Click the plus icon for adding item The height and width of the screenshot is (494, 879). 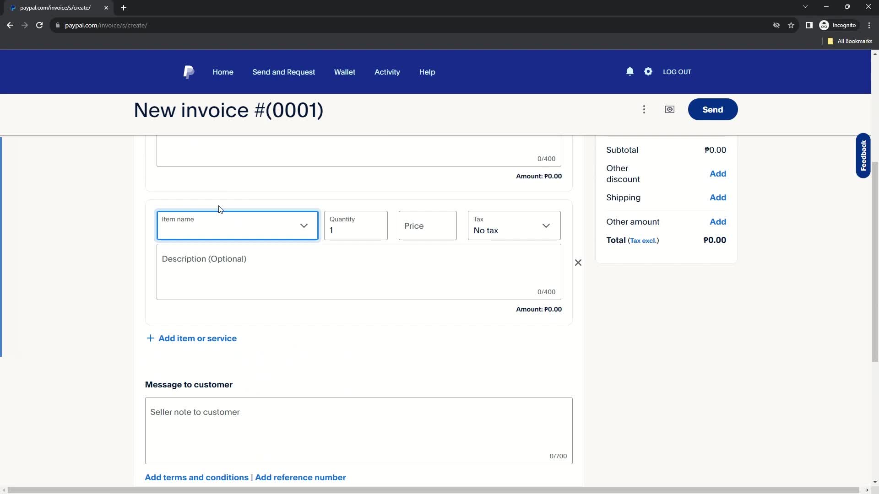click(x=150, y=338)
